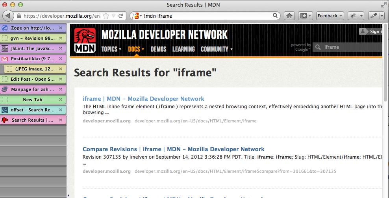Switch to the Edit Post ‹ Open S... tab
Image resolution: width=389 pixels, height=198 pixels.
pyautogui.click(x=33, y=79)
